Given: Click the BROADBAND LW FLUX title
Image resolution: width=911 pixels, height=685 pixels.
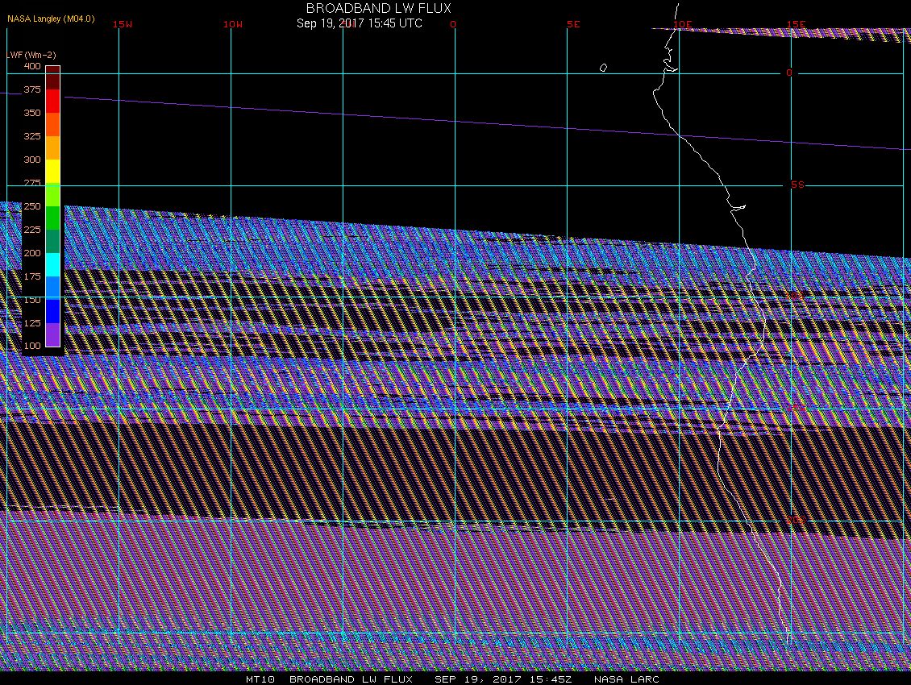Looking at the screenshot, I should click(x=378, y=8).
